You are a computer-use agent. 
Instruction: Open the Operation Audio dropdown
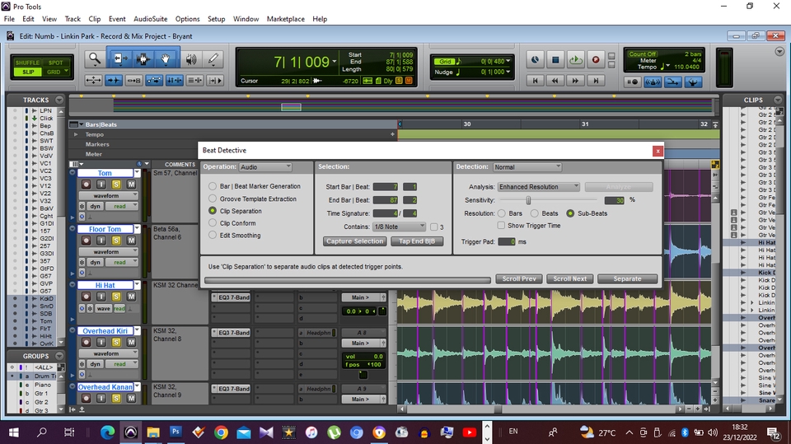[x=265, y=167]
